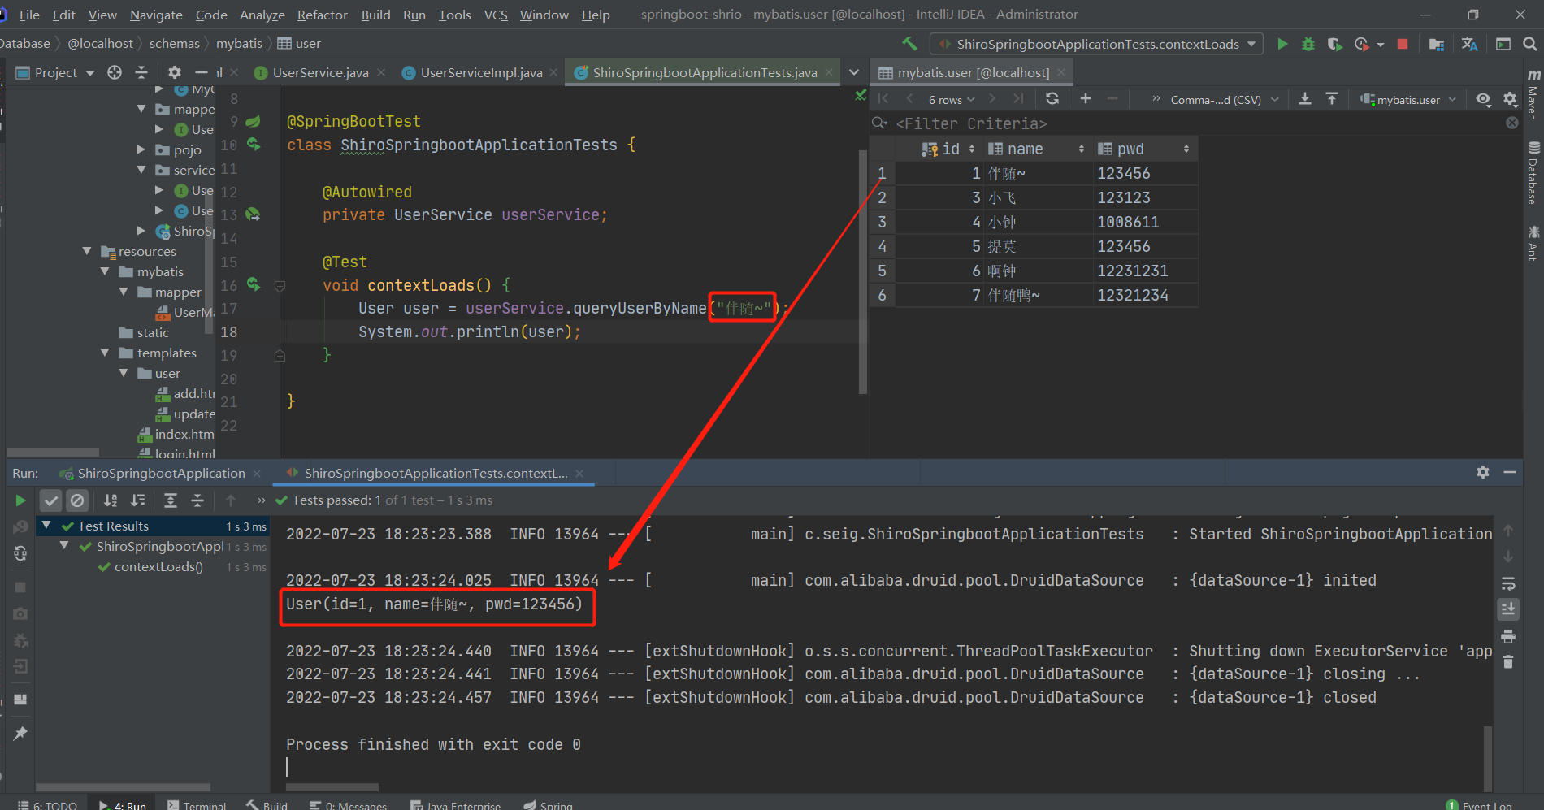The width and height of the screenshot is (1544, 810).
Task: Run the configuration with coverage
Action: [1334, 44]
